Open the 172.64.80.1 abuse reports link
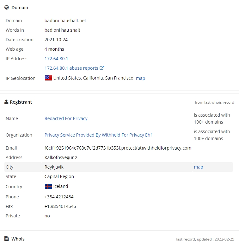This screenshot has width=239, height=244. (x=71, y=68)
